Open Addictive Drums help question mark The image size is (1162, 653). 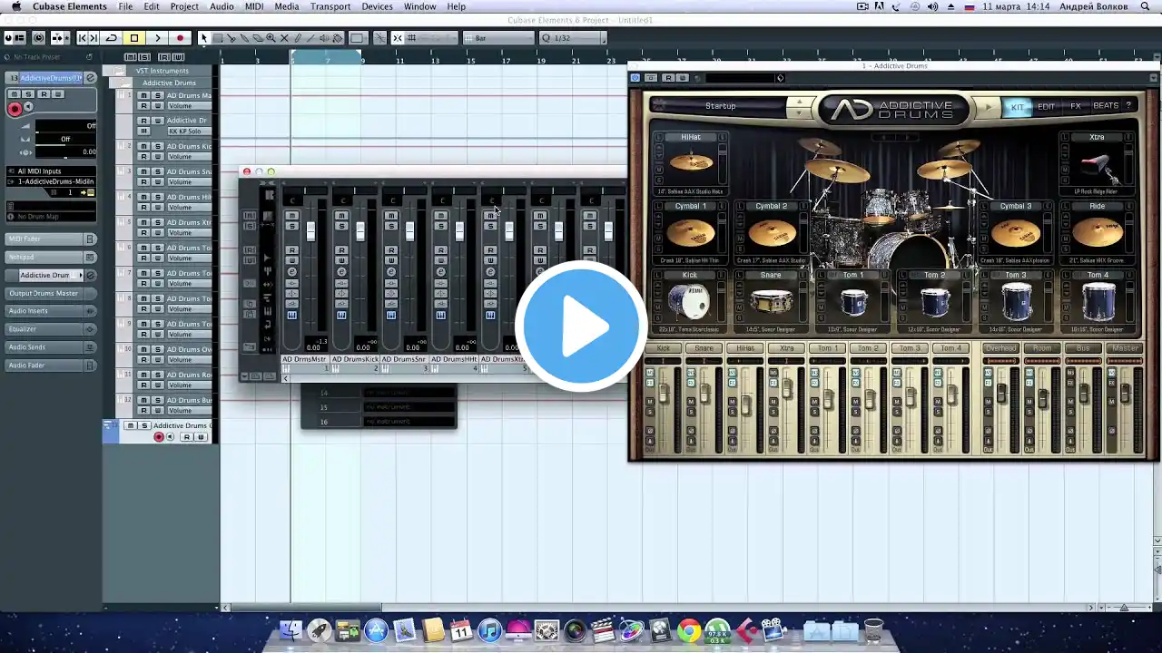(x=1128, y=106)
